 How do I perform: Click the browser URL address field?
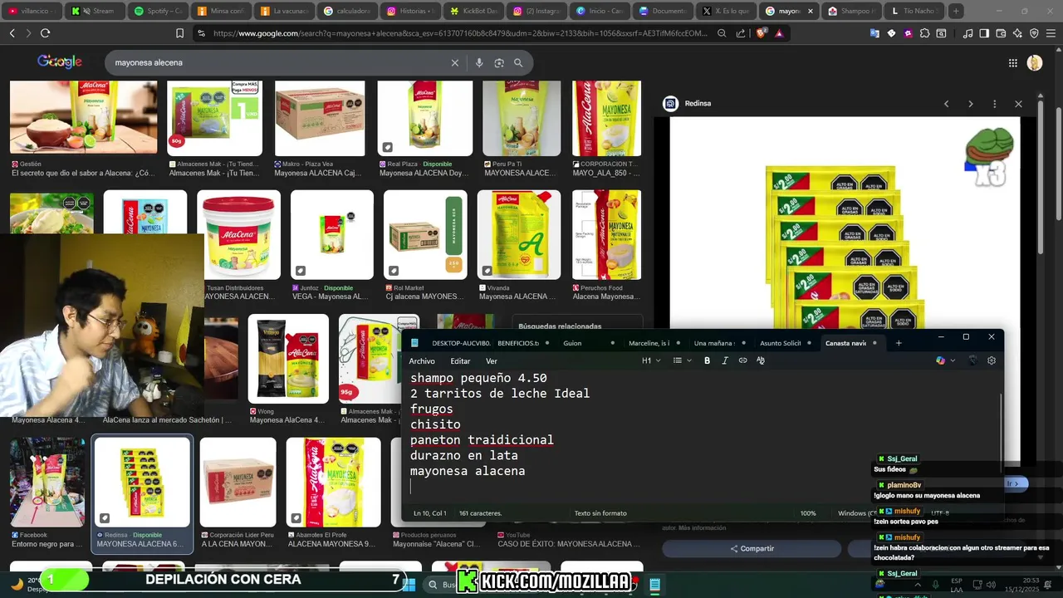[x=461, y=33]
